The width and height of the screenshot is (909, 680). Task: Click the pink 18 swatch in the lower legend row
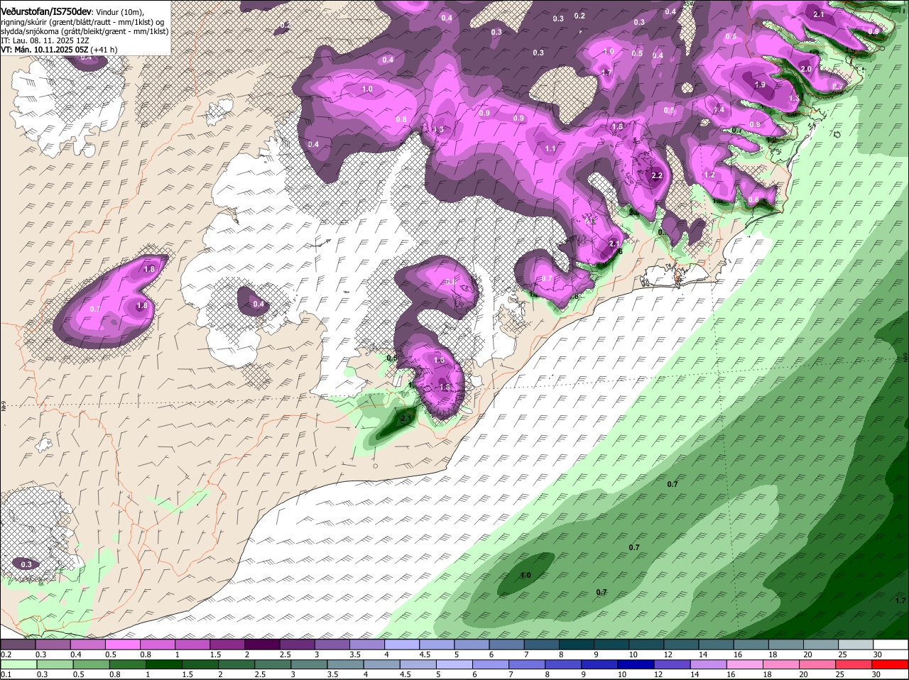click(783, 664)
